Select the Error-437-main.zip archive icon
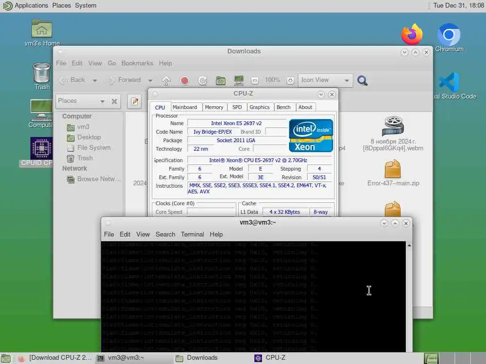The height and width of the screenshot is (364, 486). coord(393,169)
